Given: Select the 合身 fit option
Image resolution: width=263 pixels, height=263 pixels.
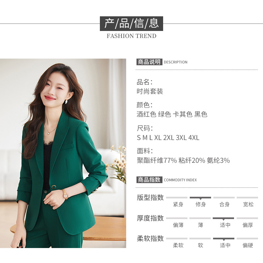Looking at the screenshot, I should [x=225, y=204].
